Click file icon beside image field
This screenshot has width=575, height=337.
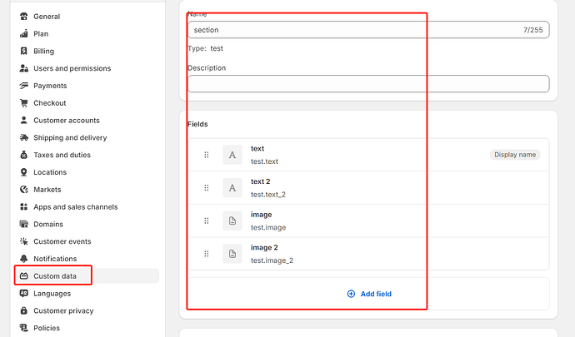tap(232, 221)
